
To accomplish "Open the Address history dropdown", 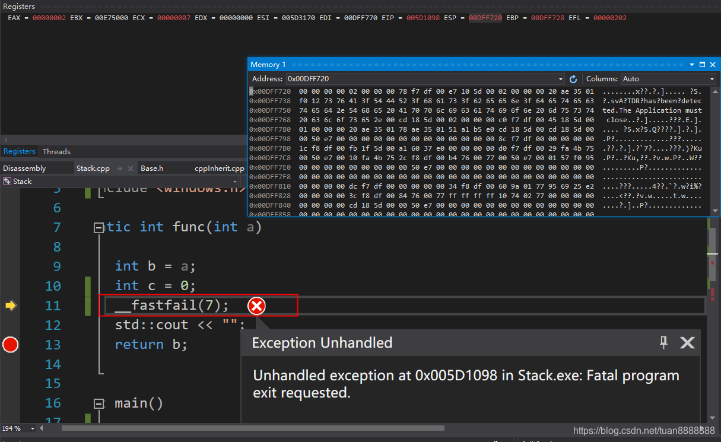I will (x=560, y=78).
